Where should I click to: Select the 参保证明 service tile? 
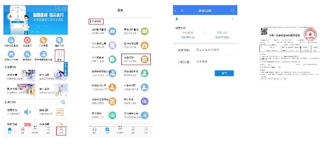pyautogui.click(x=135, y=59)
